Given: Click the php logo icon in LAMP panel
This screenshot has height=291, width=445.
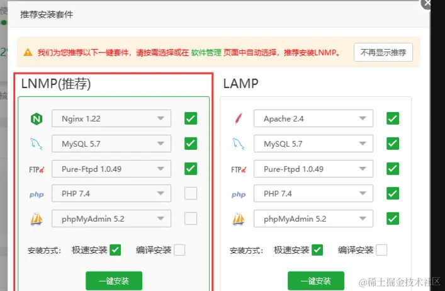Looking at the screenshot, I should tap(239, 195).
